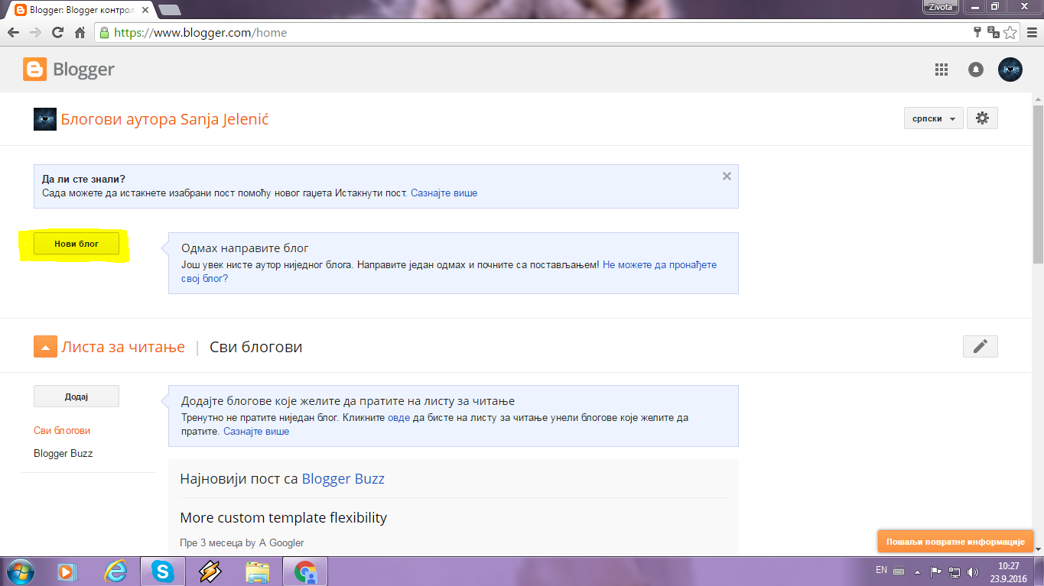This screenshot has height=586, width=1044.
Task: Click the translate page icon
Action: [994, 33]
